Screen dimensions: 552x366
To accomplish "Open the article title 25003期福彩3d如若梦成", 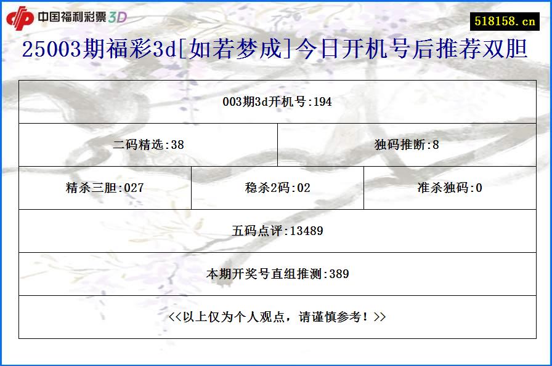I will 276,54.
